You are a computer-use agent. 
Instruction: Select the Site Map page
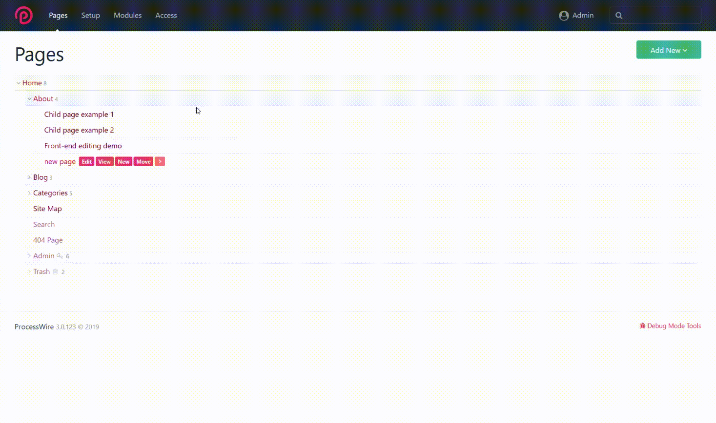47,209
